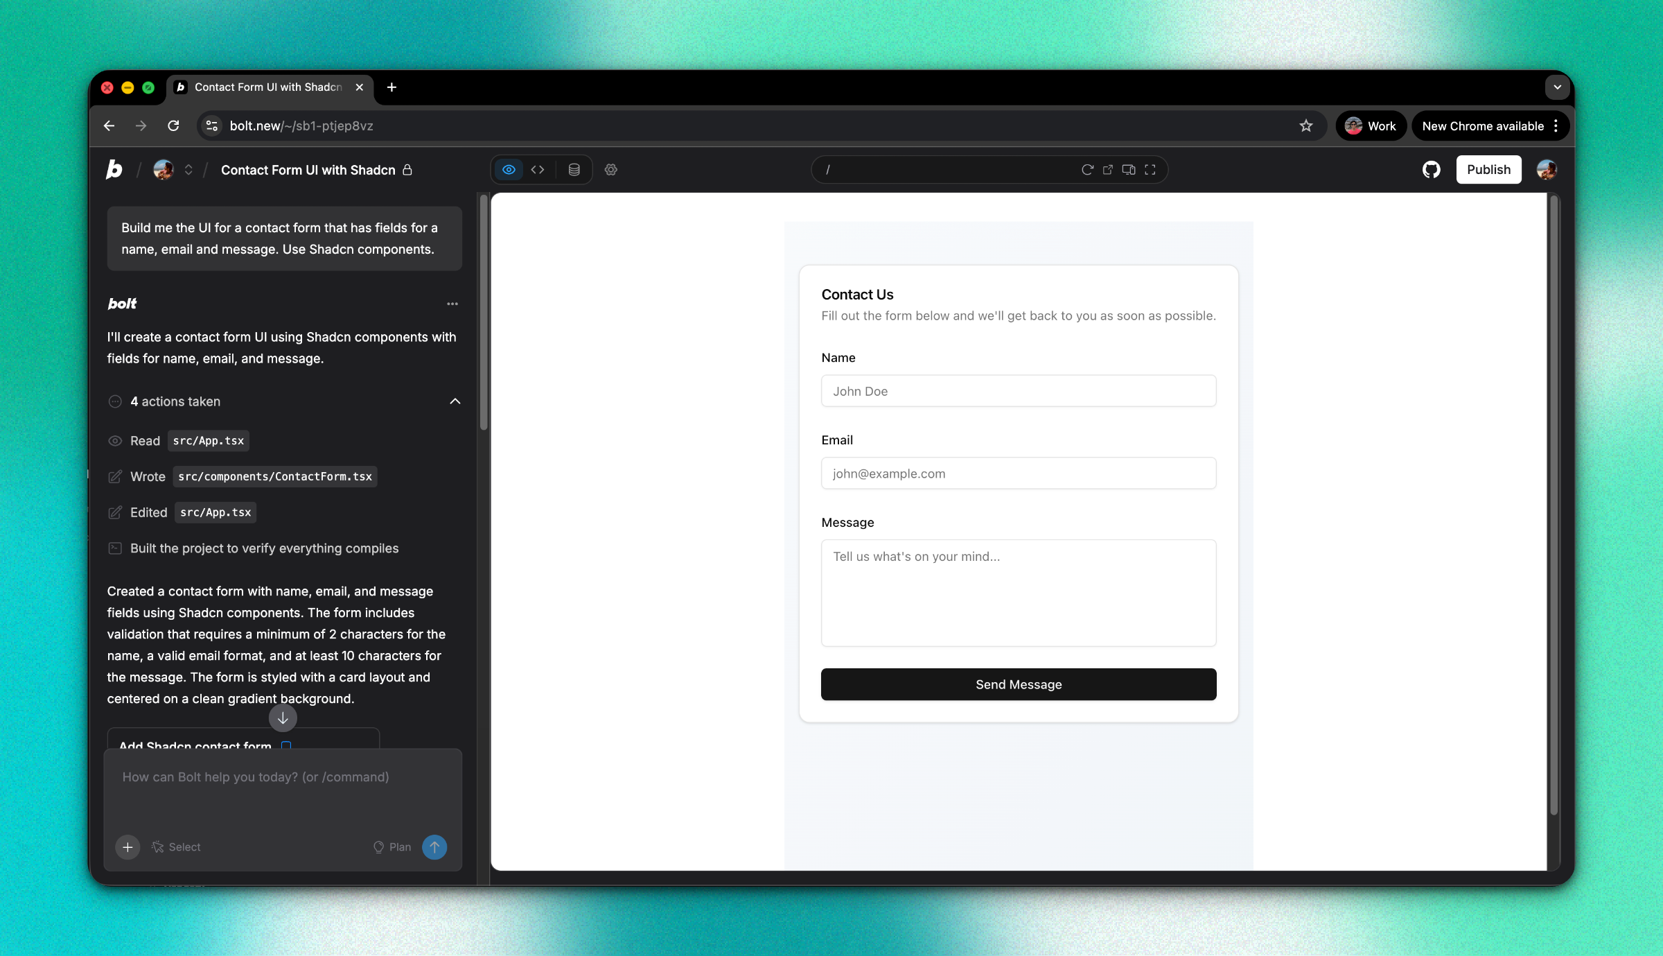Select the Bolt logo in the sidebar
Viewport: 1663px width, 956px height.
(114, 169)
